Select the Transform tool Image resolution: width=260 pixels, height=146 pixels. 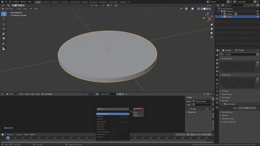pyautogui.click(x=4, y=38)
